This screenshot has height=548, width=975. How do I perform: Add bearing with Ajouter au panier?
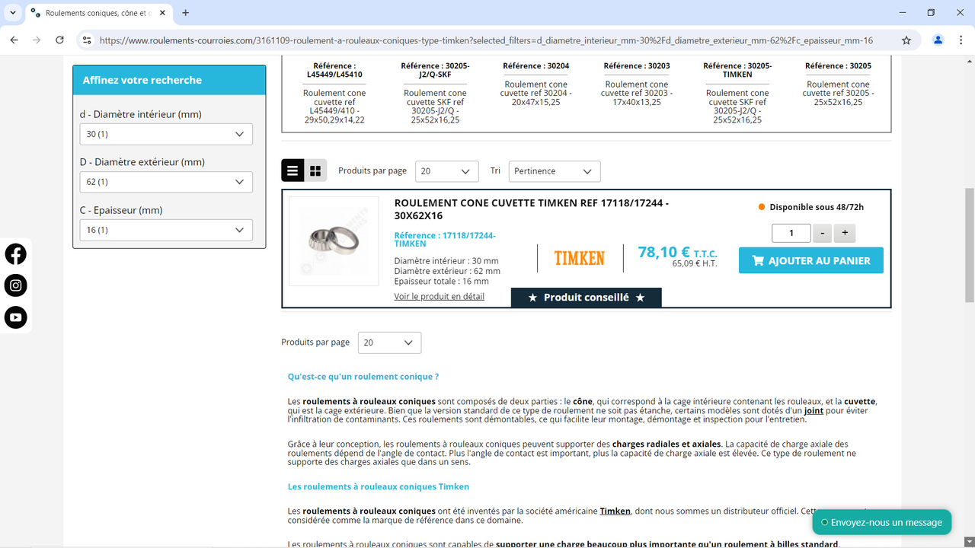810,260
